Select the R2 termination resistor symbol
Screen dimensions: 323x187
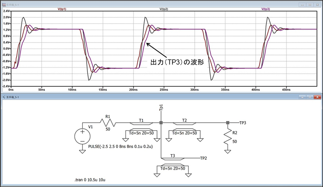(228, 138)
